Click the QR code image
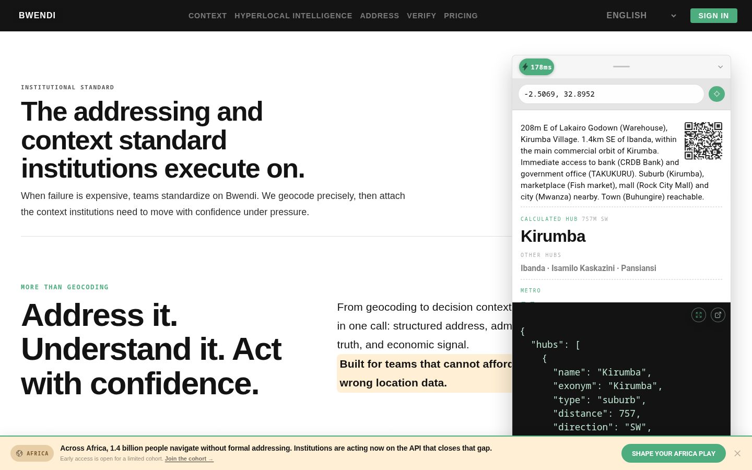 [x=703, y=140]
